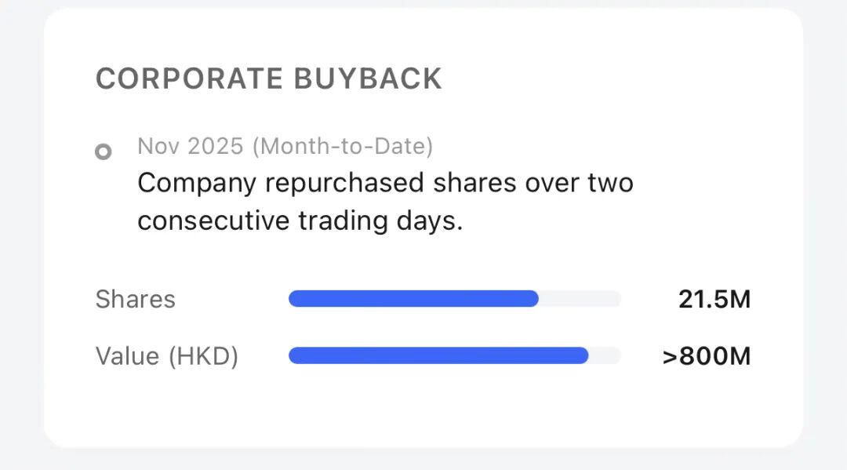
Task: Click the word 'Company' in the description
Action: pos(197,183)
